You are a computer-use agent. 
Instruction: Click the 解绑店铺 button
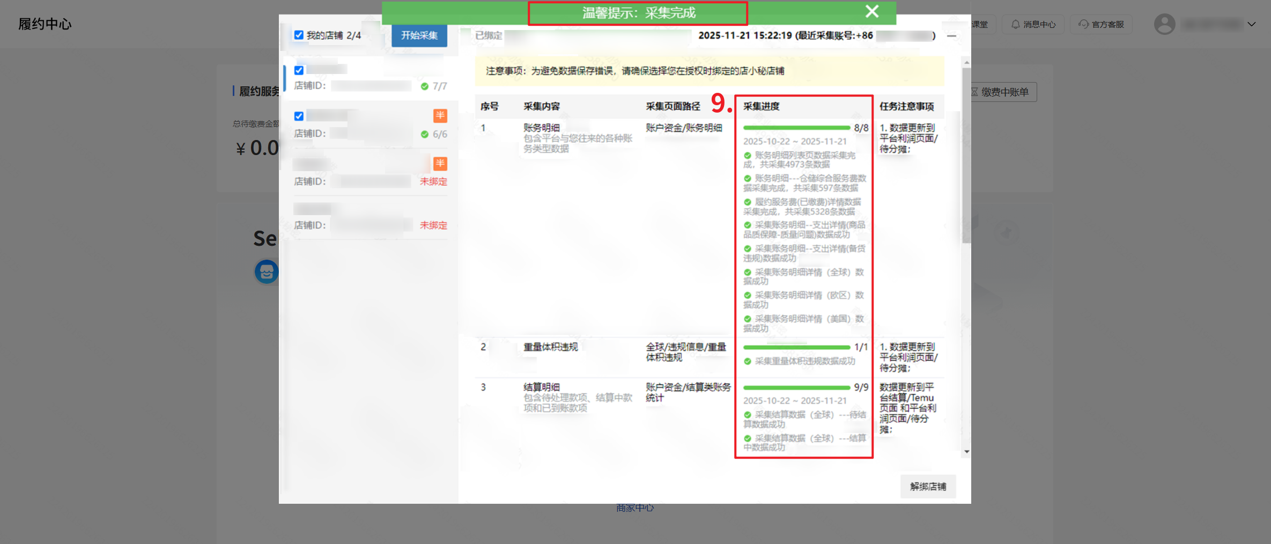pyautogui.click(x=927, y=486)
